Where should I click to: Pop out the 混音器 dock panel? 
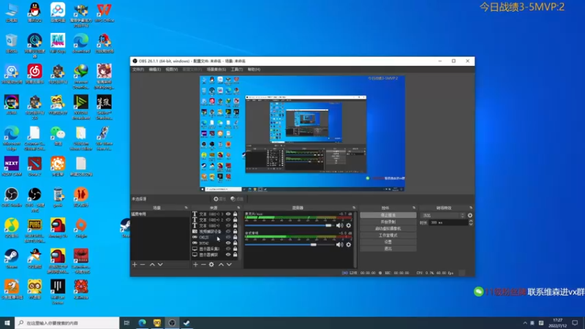pos(354,208)
